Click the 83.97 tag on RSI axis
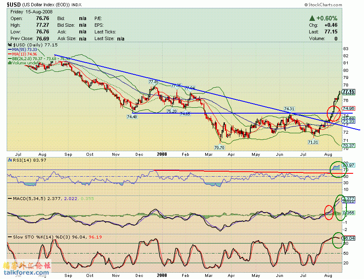This screenshot has width=364, height=279. coord(349,165)
